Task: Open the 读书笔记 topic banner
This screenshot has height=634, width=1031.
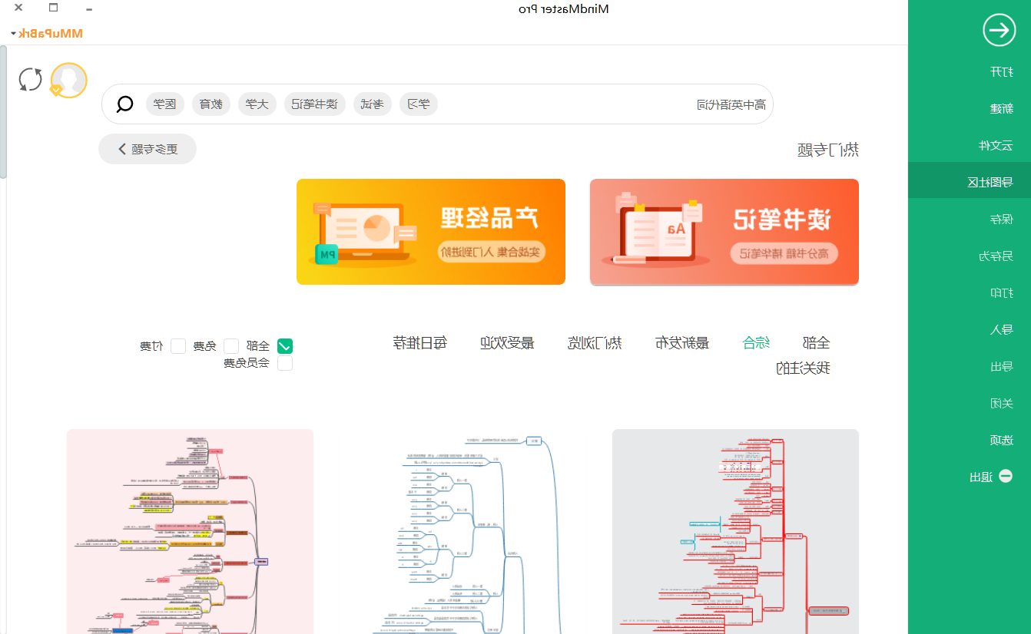Action: 724,232
